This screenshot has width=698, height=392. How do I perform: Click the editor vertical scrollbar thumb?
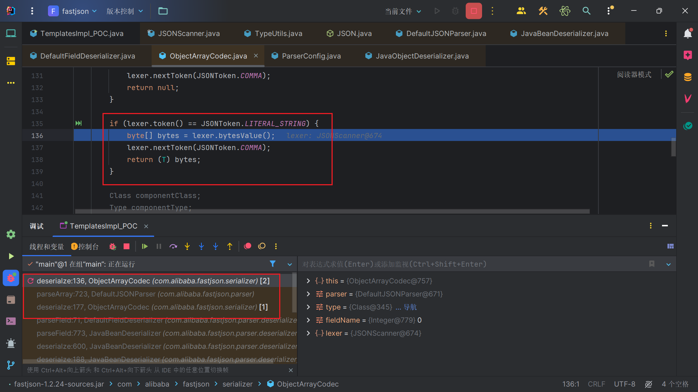pos(673,147)
